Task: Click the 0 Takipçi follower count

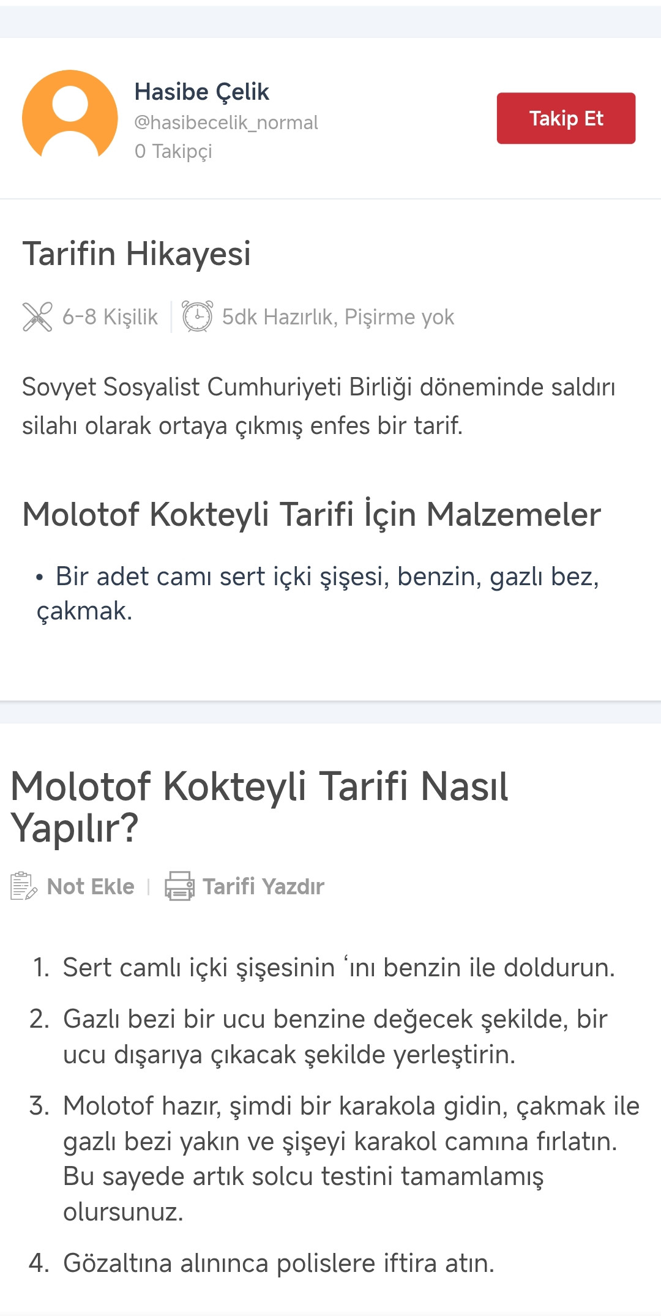Action: tap(173, 151)
